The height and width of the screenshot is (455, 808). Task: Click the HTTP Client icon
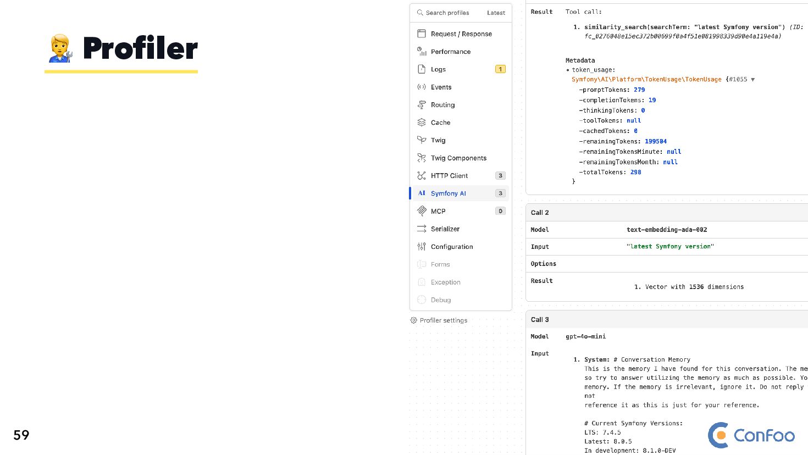tap(422, 176)
